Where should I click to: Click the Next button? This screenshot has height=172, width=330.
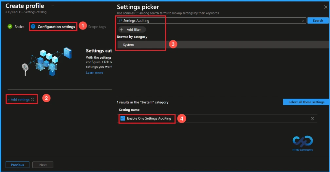coord(43,165)
